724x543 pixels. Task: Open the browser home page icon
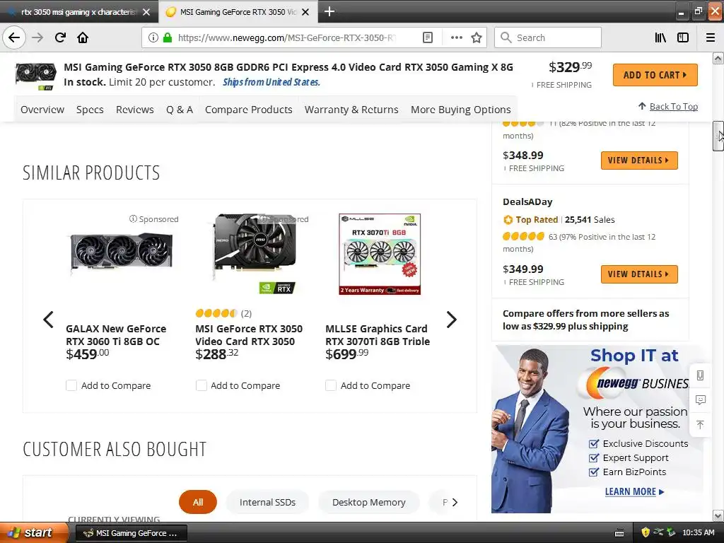tap(83, 37)
